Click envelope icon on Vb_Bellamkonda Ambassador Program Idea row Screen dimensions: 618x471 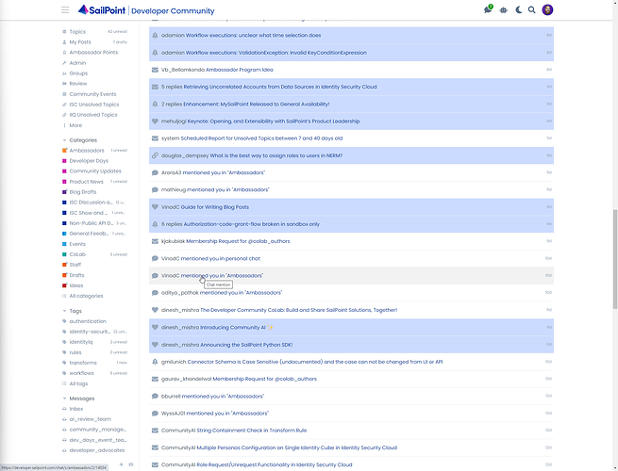coord(155,70)
